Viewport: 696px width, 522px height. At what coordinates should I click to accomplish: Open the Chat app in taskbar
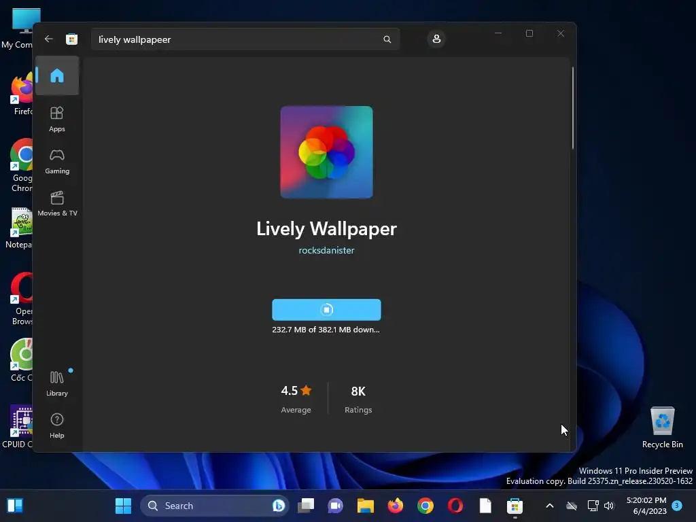click(336, 506)
